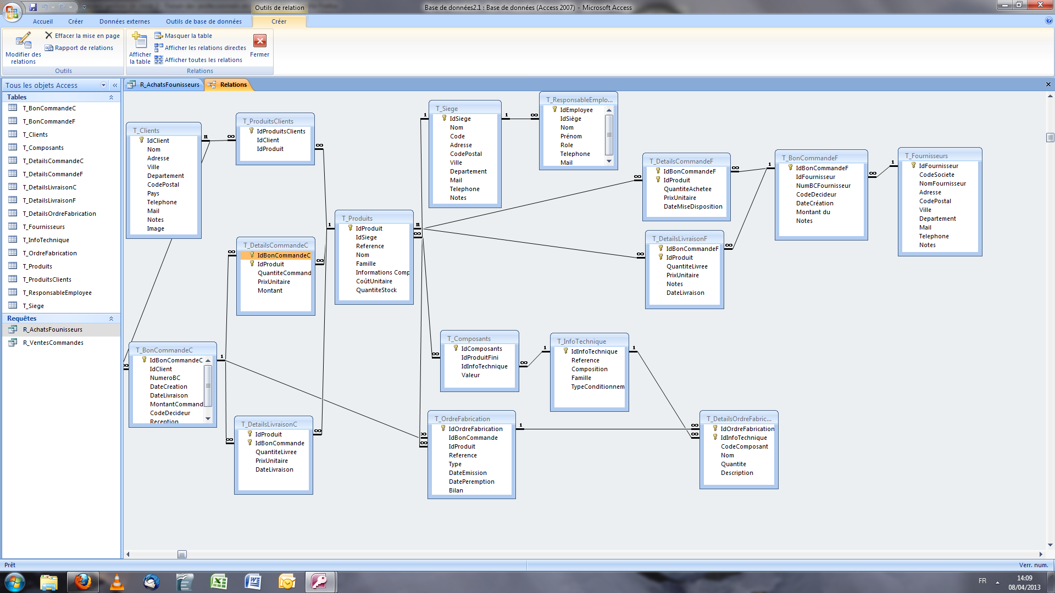Click T_BonCommandeF table title bar
Viewport: 1055px width, 593px height.
coord(821,158)
